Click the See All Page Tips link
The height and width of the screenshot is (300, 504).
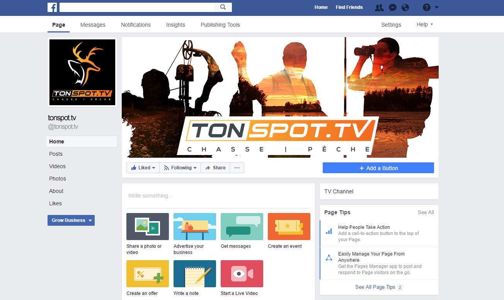click(x=375, y=287)
